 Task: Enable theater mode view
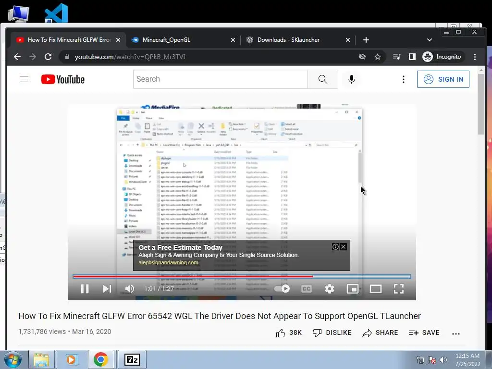pos(376,289)
